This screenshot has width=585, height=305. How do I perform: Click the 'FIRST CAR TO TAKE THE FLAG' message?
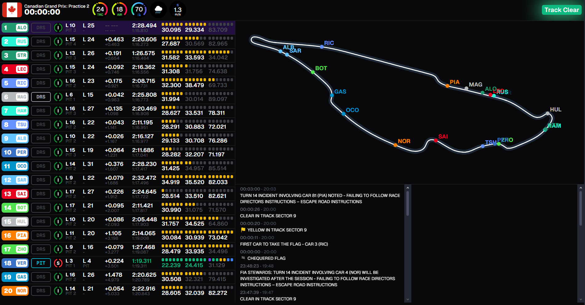pos(284,244)
